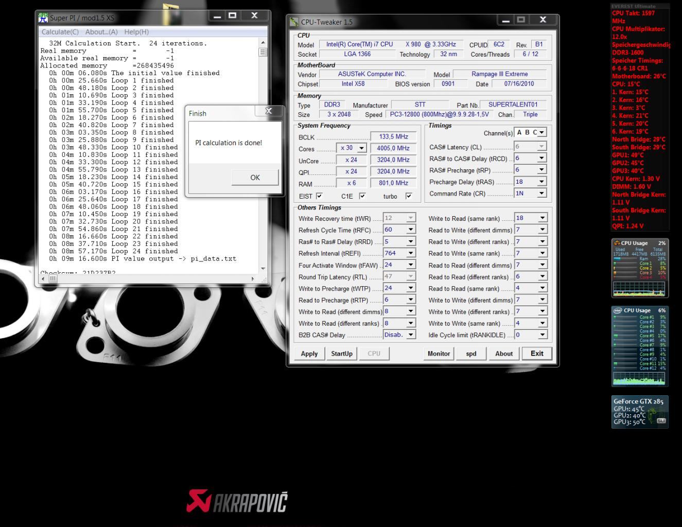Click the CPU-Tweaker app icon in title bar
The width and height of the screenshot is (682, 527).
pyautogui.click(x=294, y=22)
